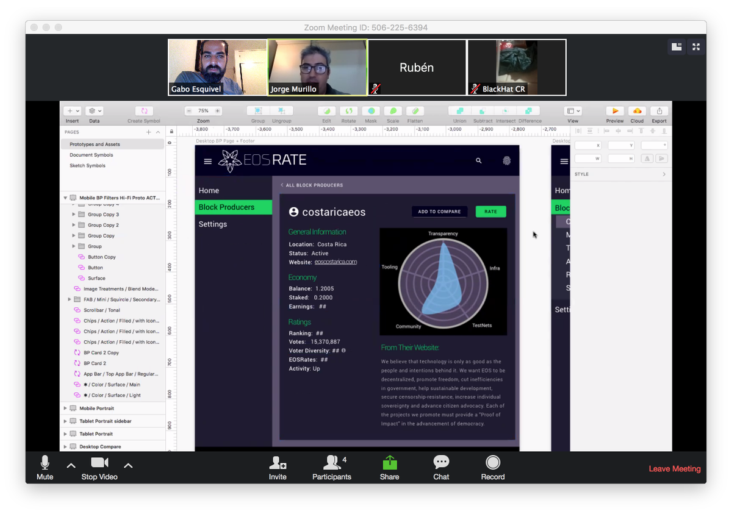Expand the Desktop Compare artboard
The height and width of the screenshot is (514, 732).
pos(65,447)
